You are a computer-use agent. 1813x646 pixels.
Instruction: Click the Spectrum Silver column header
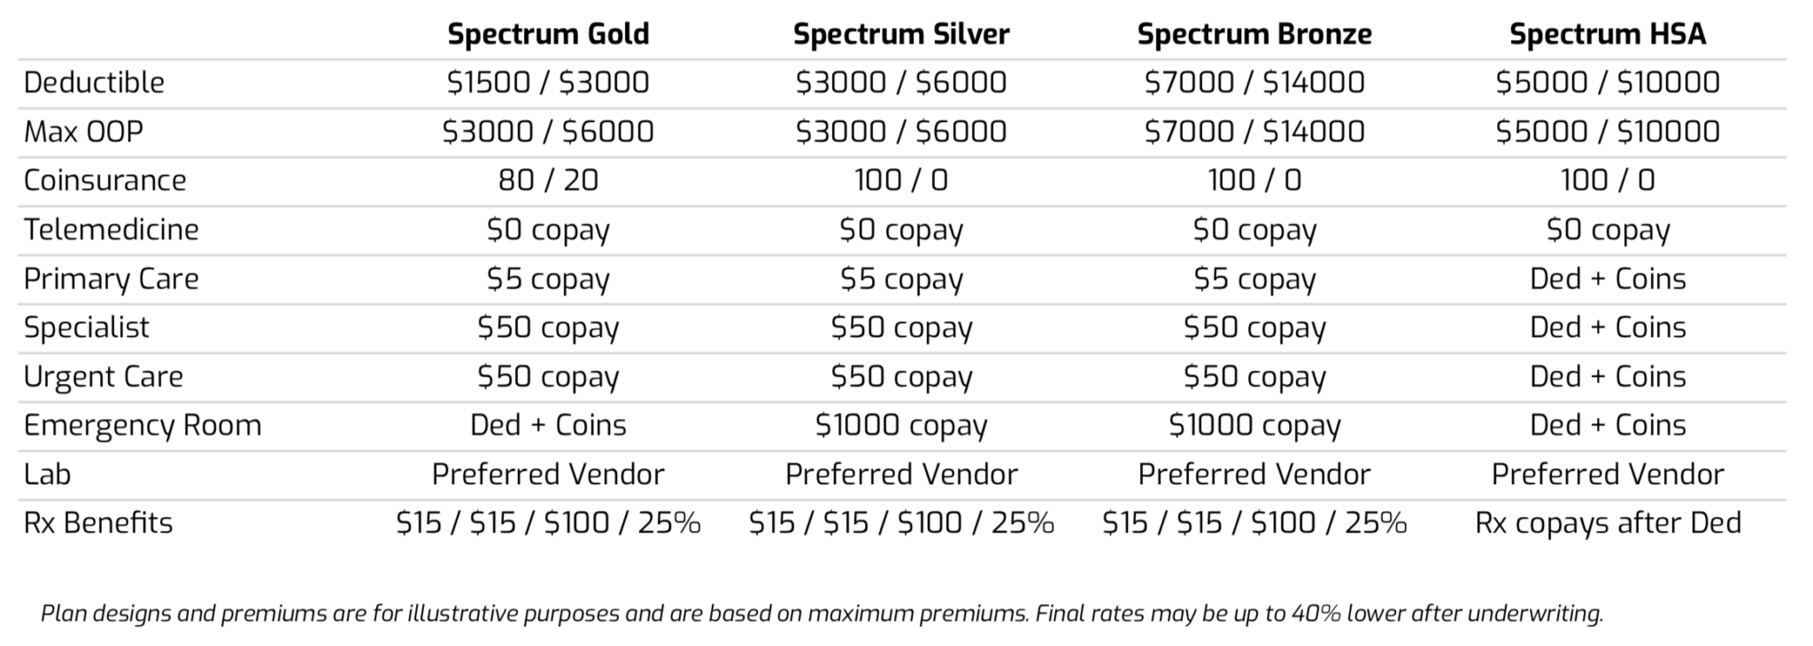900,35
